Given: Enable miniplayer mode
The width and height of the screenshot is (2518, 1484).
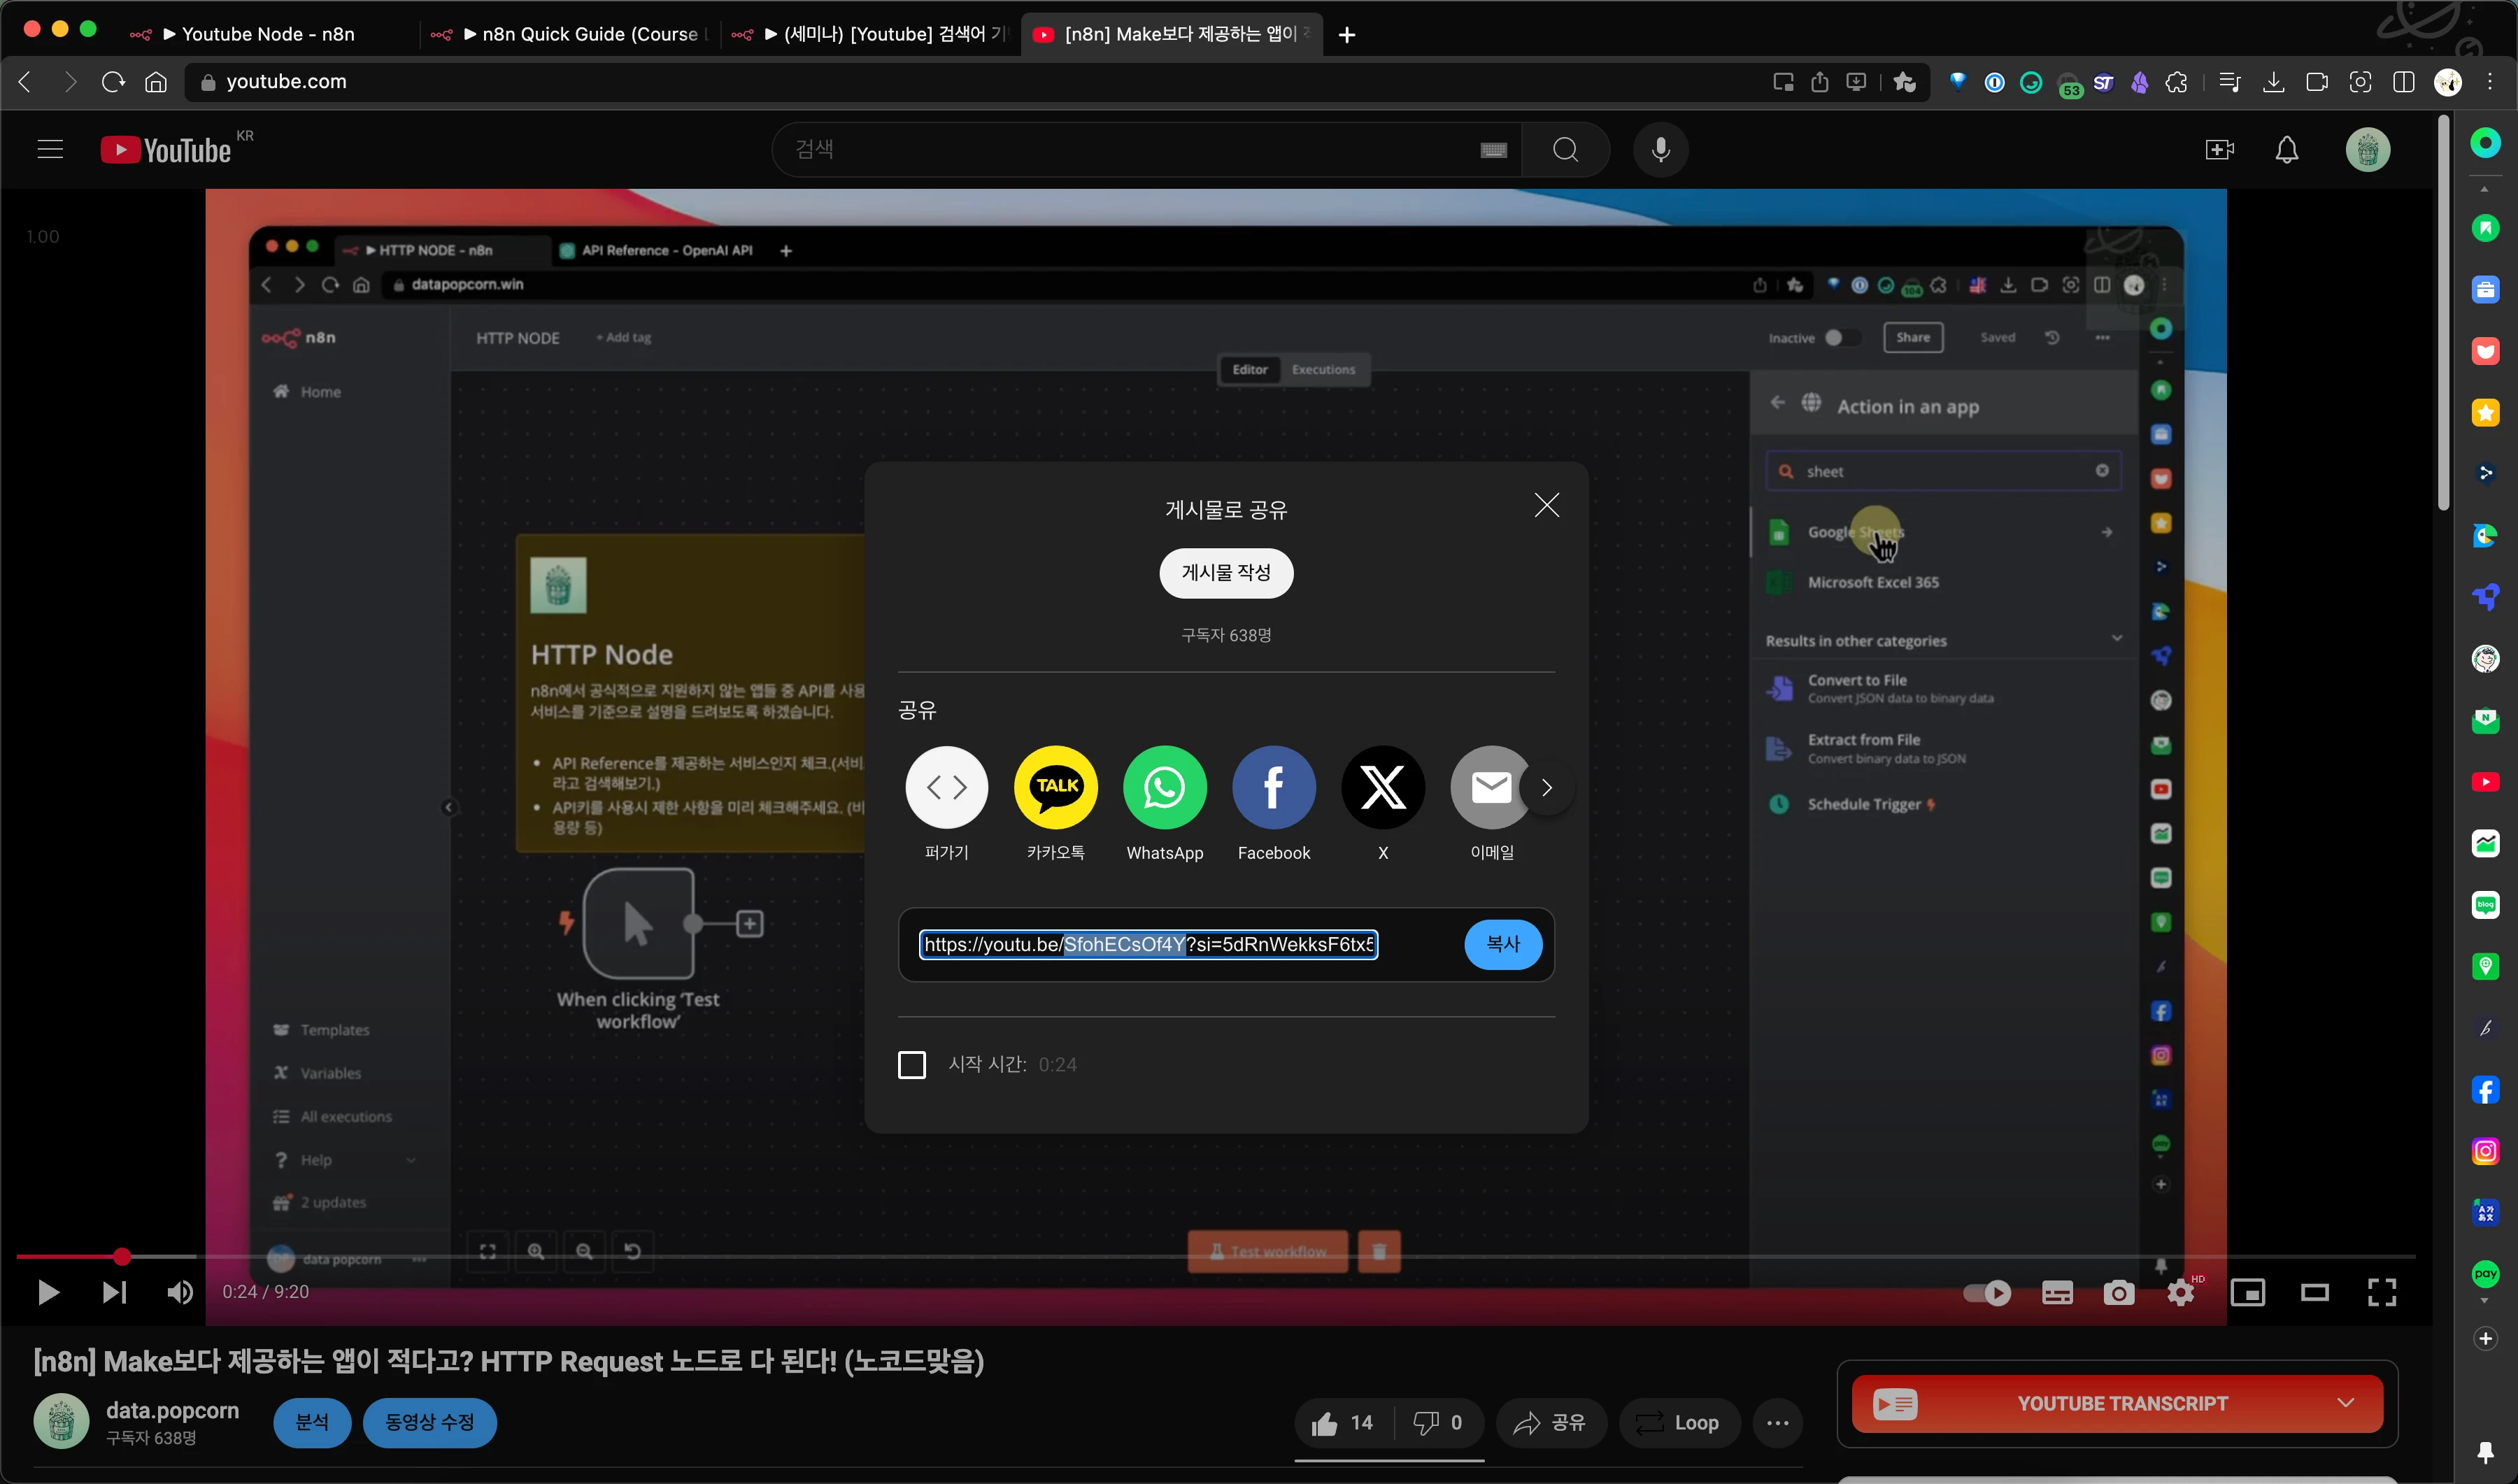Looking at the screenshot, I should click(x=2247, y=1293).
